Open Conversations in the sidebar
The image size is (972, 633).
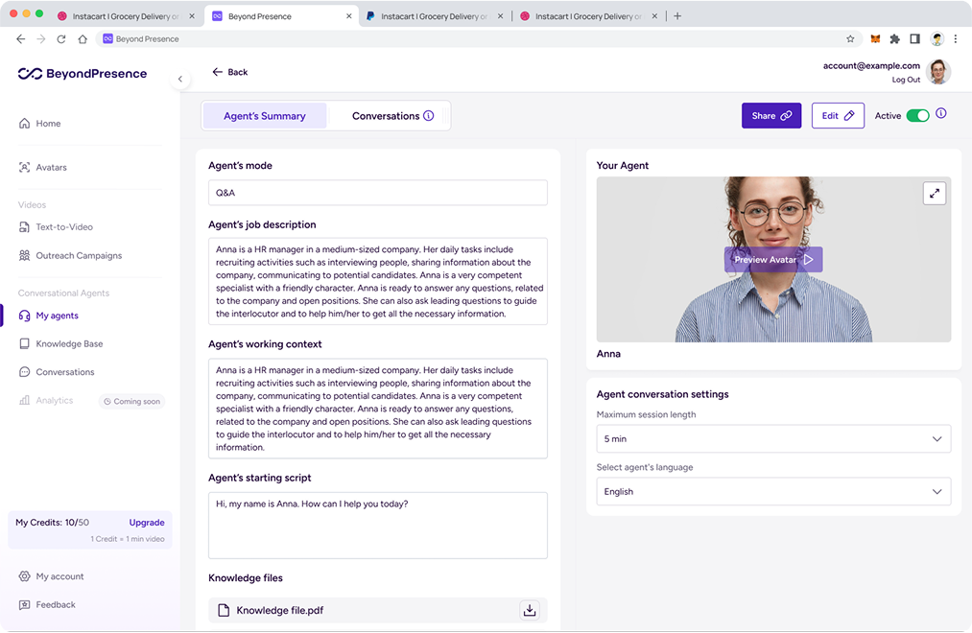[57, 371]
